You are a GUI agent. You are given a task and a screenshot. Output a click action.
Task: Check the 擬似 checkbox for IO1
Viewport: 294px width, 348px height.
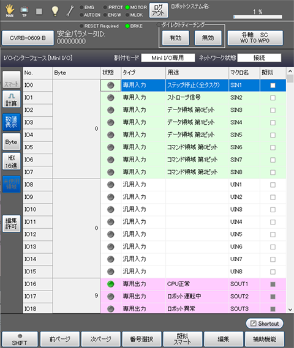tap(273, 98)
